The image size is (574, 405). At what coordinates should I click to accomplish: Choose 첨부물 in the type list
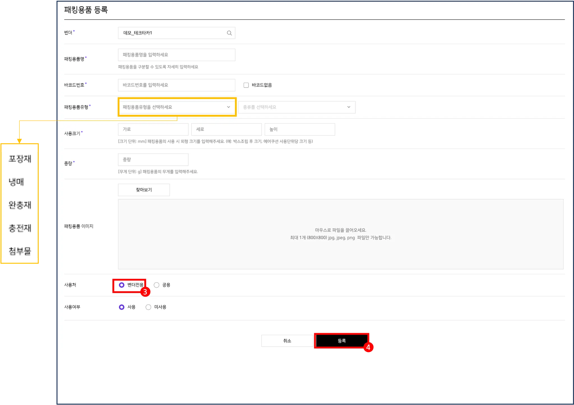(20, 251)
